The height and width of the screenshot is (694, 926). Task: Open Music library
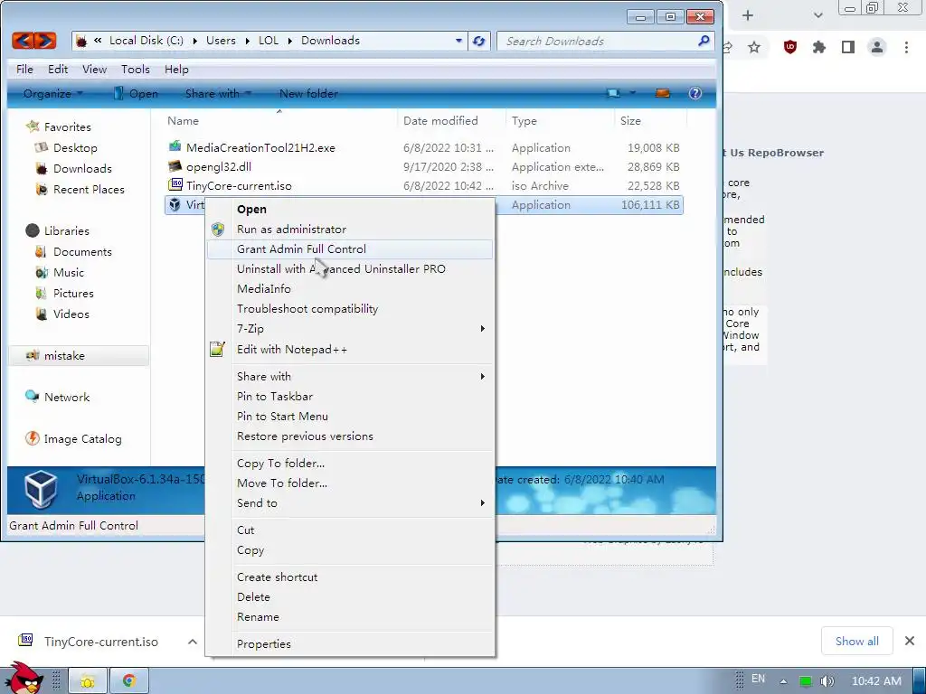coord(60,273)
